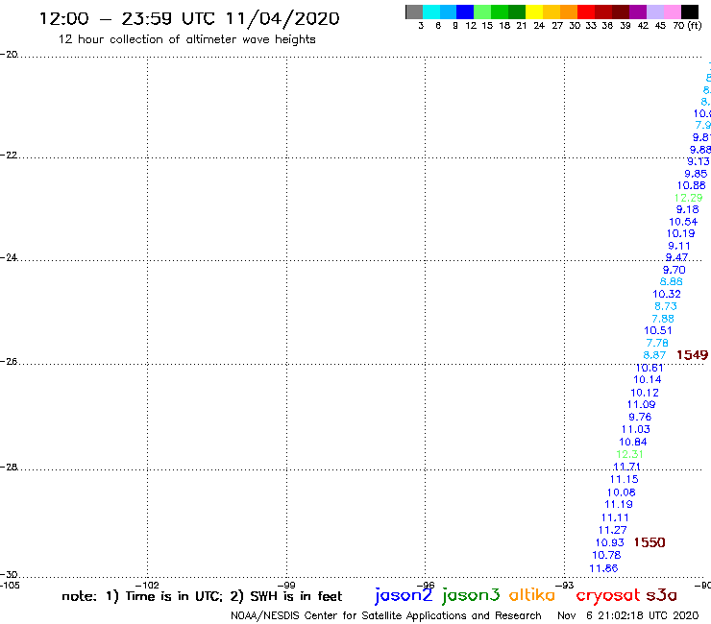Click the note 'Time is in UTC; SWH is in feet'
Viewport: 711px width, 624px height.
tap(202, 596)
